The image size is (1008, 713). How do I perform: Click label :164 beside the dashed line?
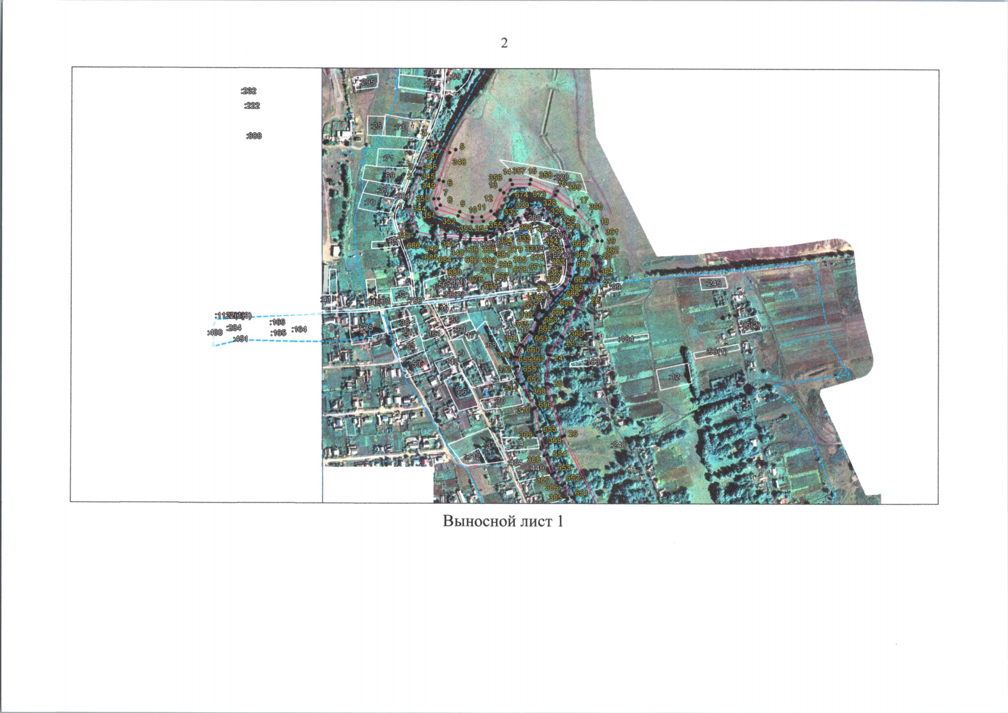[x=299, y=329]
